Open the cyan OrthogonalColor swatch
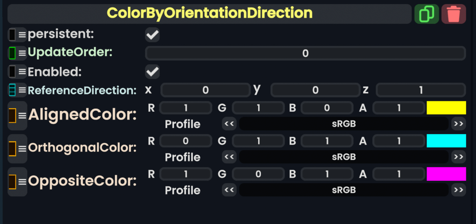 pyautogui.click(x=446, y=141)
